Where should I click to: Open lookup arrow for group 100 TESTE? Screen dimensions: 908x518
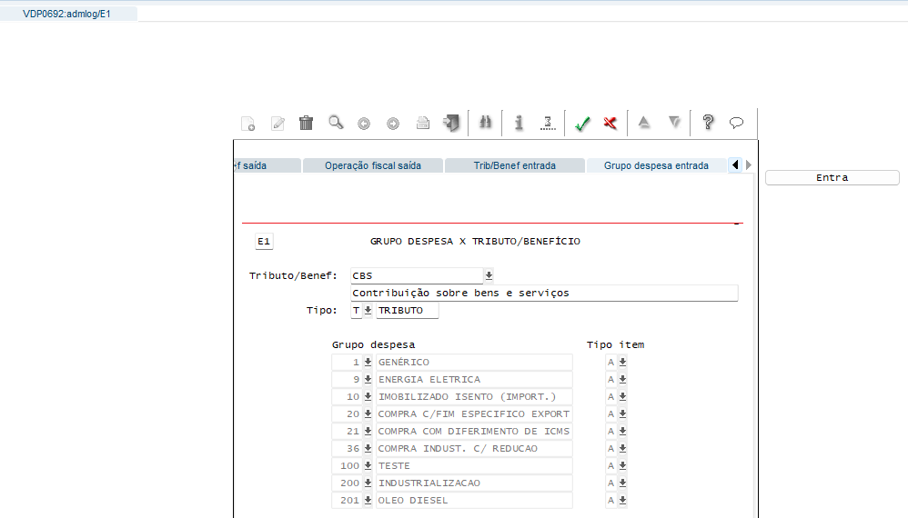coord(368,465)
